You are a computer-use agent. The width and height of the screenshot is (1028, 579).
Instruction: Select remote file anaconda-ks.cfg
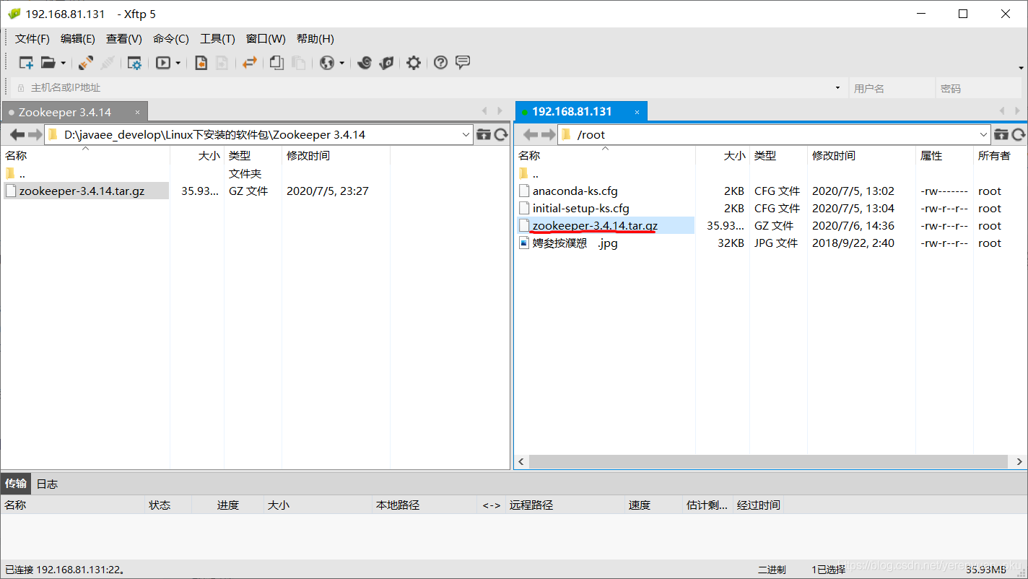coord(575,191)
